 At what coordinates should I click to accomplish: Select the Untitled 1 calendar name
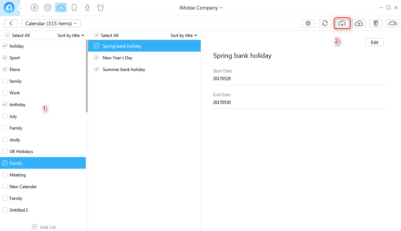pos(19,210)
